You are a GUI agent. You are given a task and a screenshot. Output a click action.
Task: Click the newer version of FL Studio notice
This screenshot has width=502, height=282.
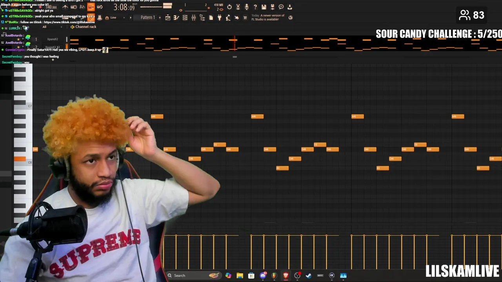(268, 17)
